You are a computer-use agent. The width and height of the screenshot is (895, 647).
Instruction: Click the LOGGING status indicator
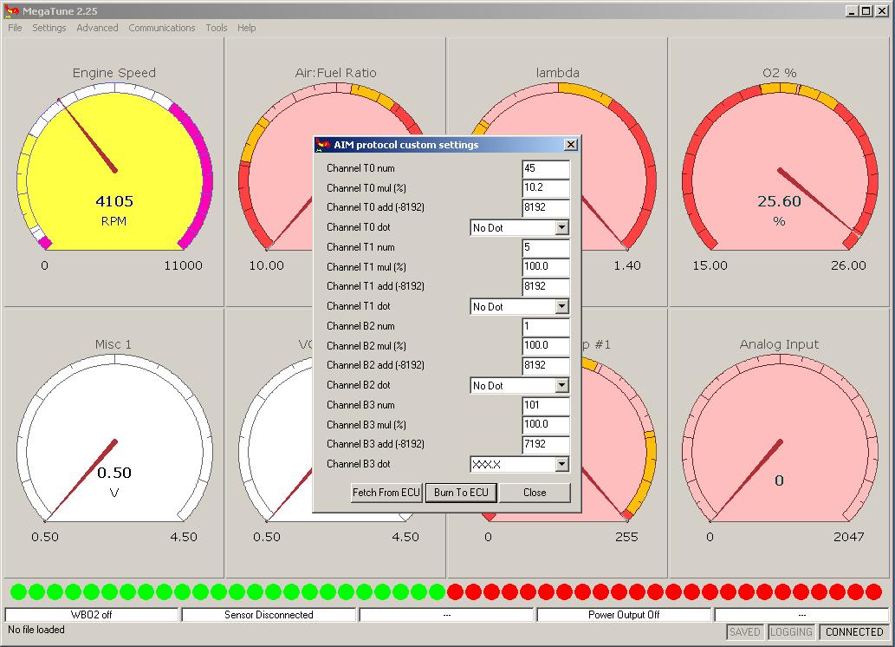pyautogui.click(x=791, y=632)
